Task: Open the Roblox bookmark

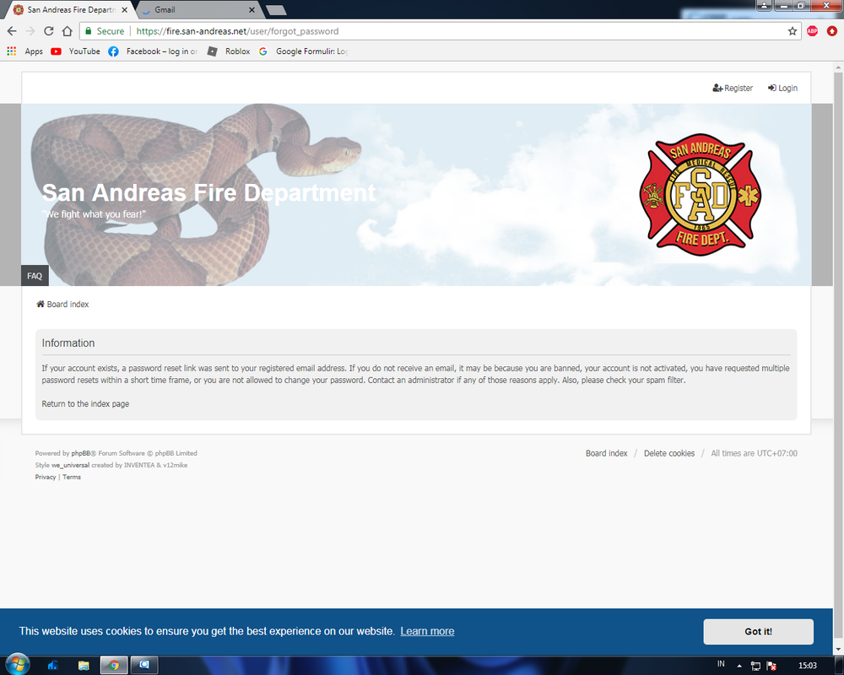Action: [229, 51]
